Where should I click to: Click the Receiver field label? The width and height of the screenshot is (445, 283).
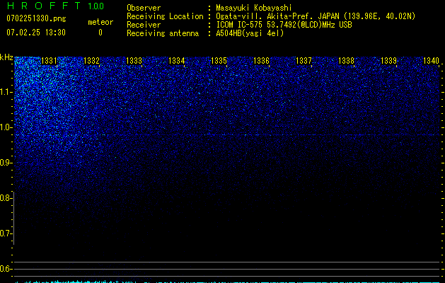coord(144,25)
